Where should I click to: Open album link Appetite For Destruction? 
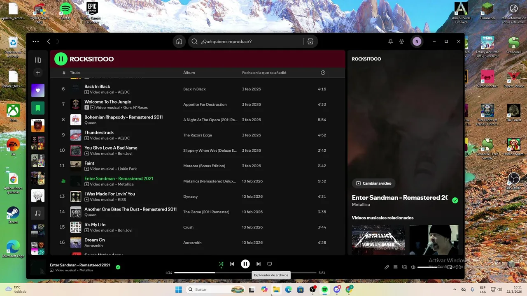(x=205, y=104)
